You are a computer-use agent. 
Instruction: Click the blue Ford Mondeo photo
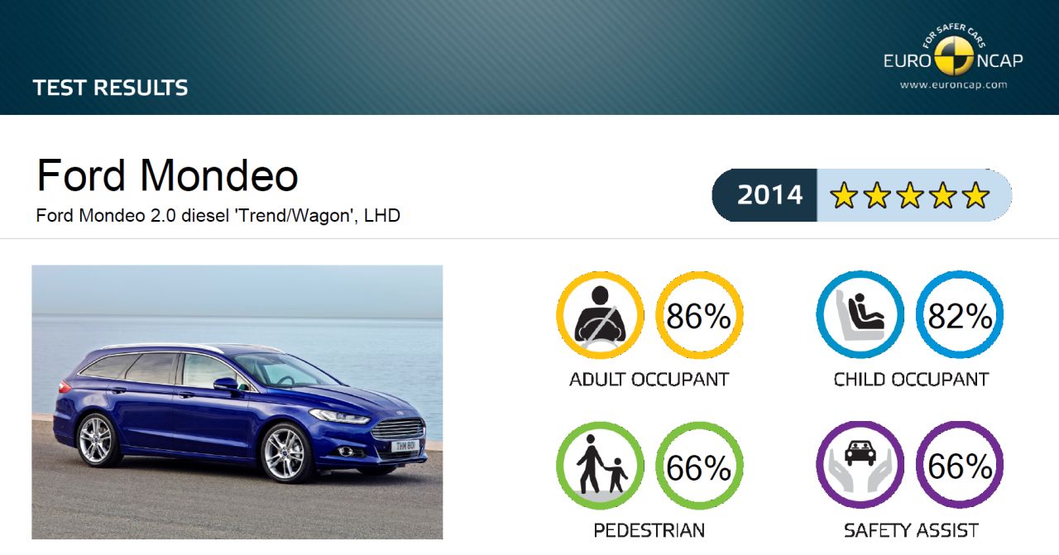pos(237,402)
